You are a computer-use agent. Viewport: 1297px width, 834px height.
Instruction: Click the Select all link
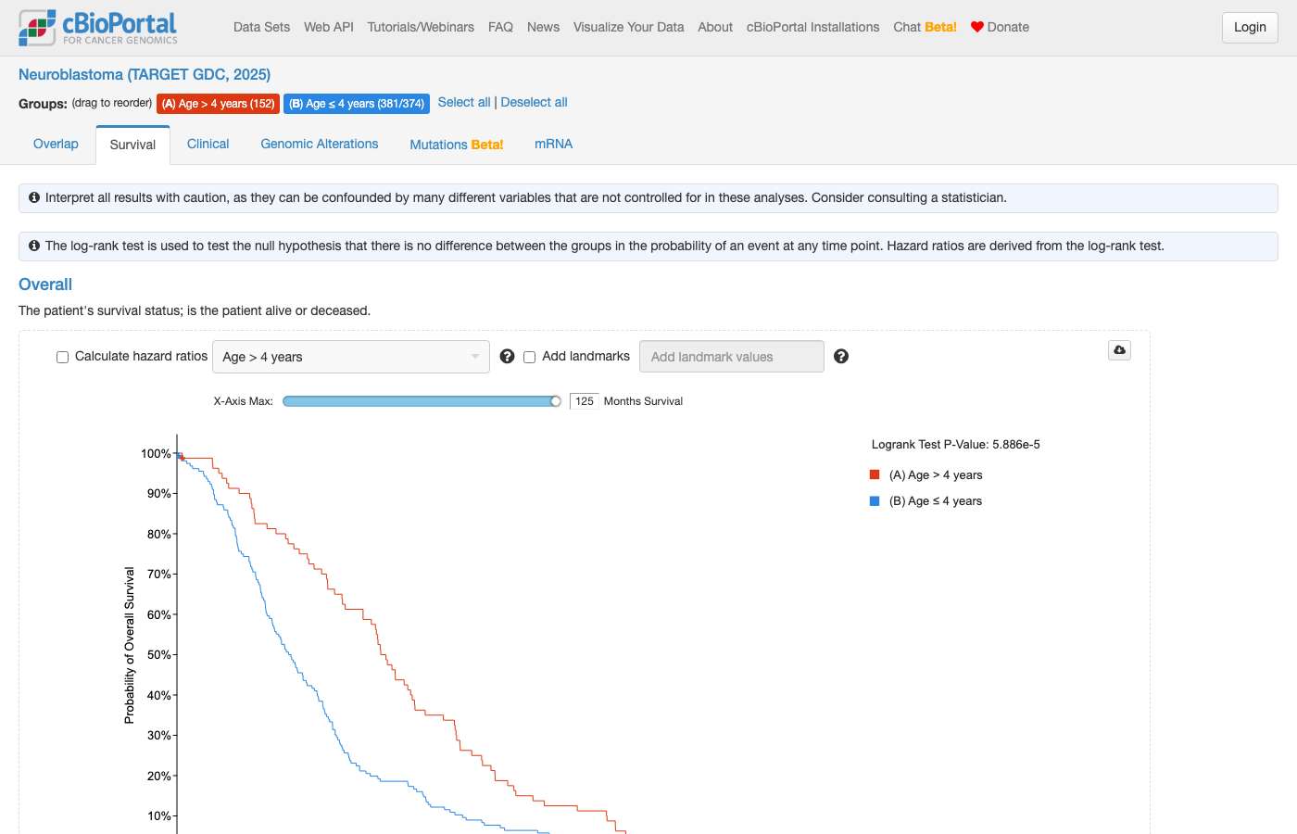click(x=464, y=102)
